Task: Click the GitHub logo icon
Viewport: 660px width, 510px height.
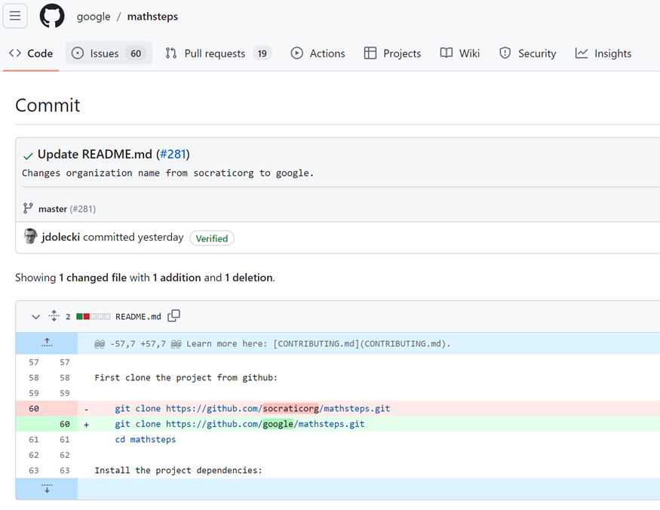Action: (52, 16)
